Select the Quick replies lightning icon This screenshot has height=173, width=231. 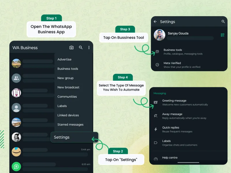click(156, 129)
